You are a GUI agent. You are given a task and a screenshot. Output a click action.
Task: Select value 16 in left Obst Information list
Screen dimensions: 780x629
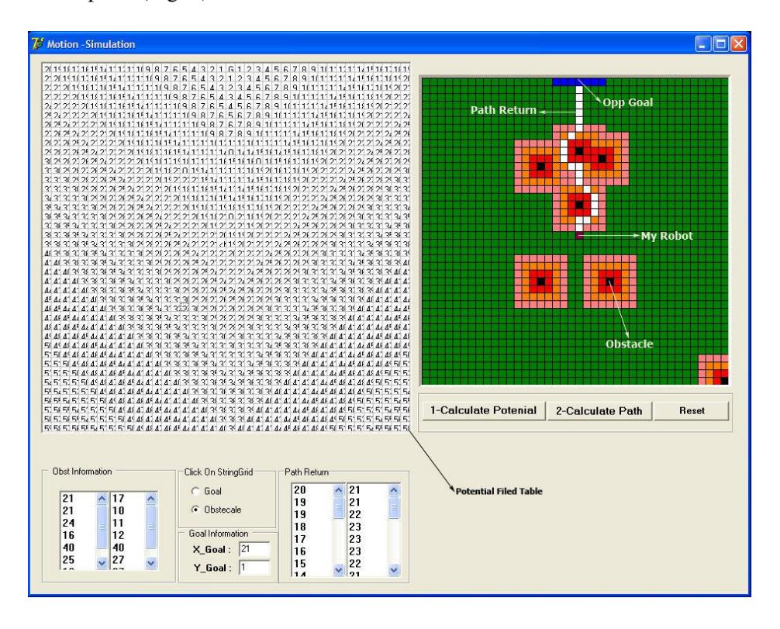69,535
